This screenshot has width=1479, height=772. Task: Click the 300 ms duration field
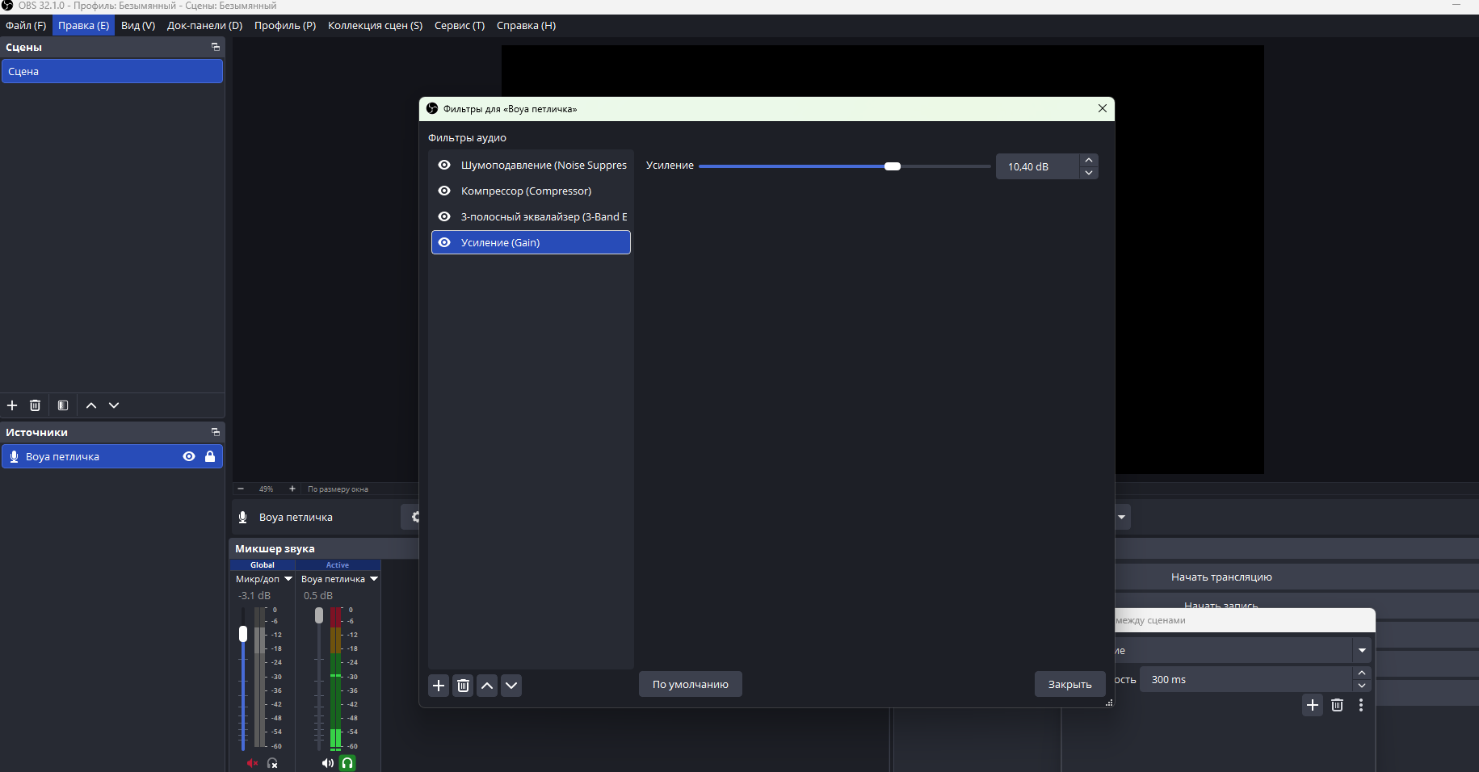(x=1246, y=679)
